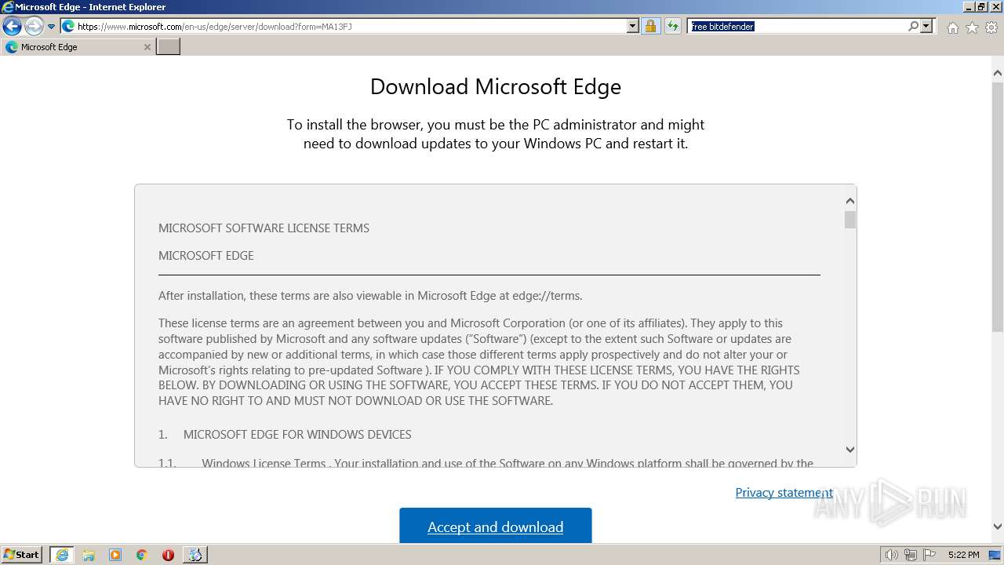Close the Microsoft Edge tab

[147, 47]
